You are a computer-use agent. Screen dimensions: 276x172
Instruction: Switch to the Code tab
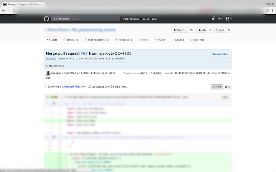pyautogui.click(x=52, y=40)
